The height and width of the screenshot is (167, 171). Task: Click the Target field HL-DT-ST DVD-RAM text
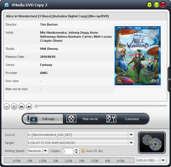tap(51, 143)
